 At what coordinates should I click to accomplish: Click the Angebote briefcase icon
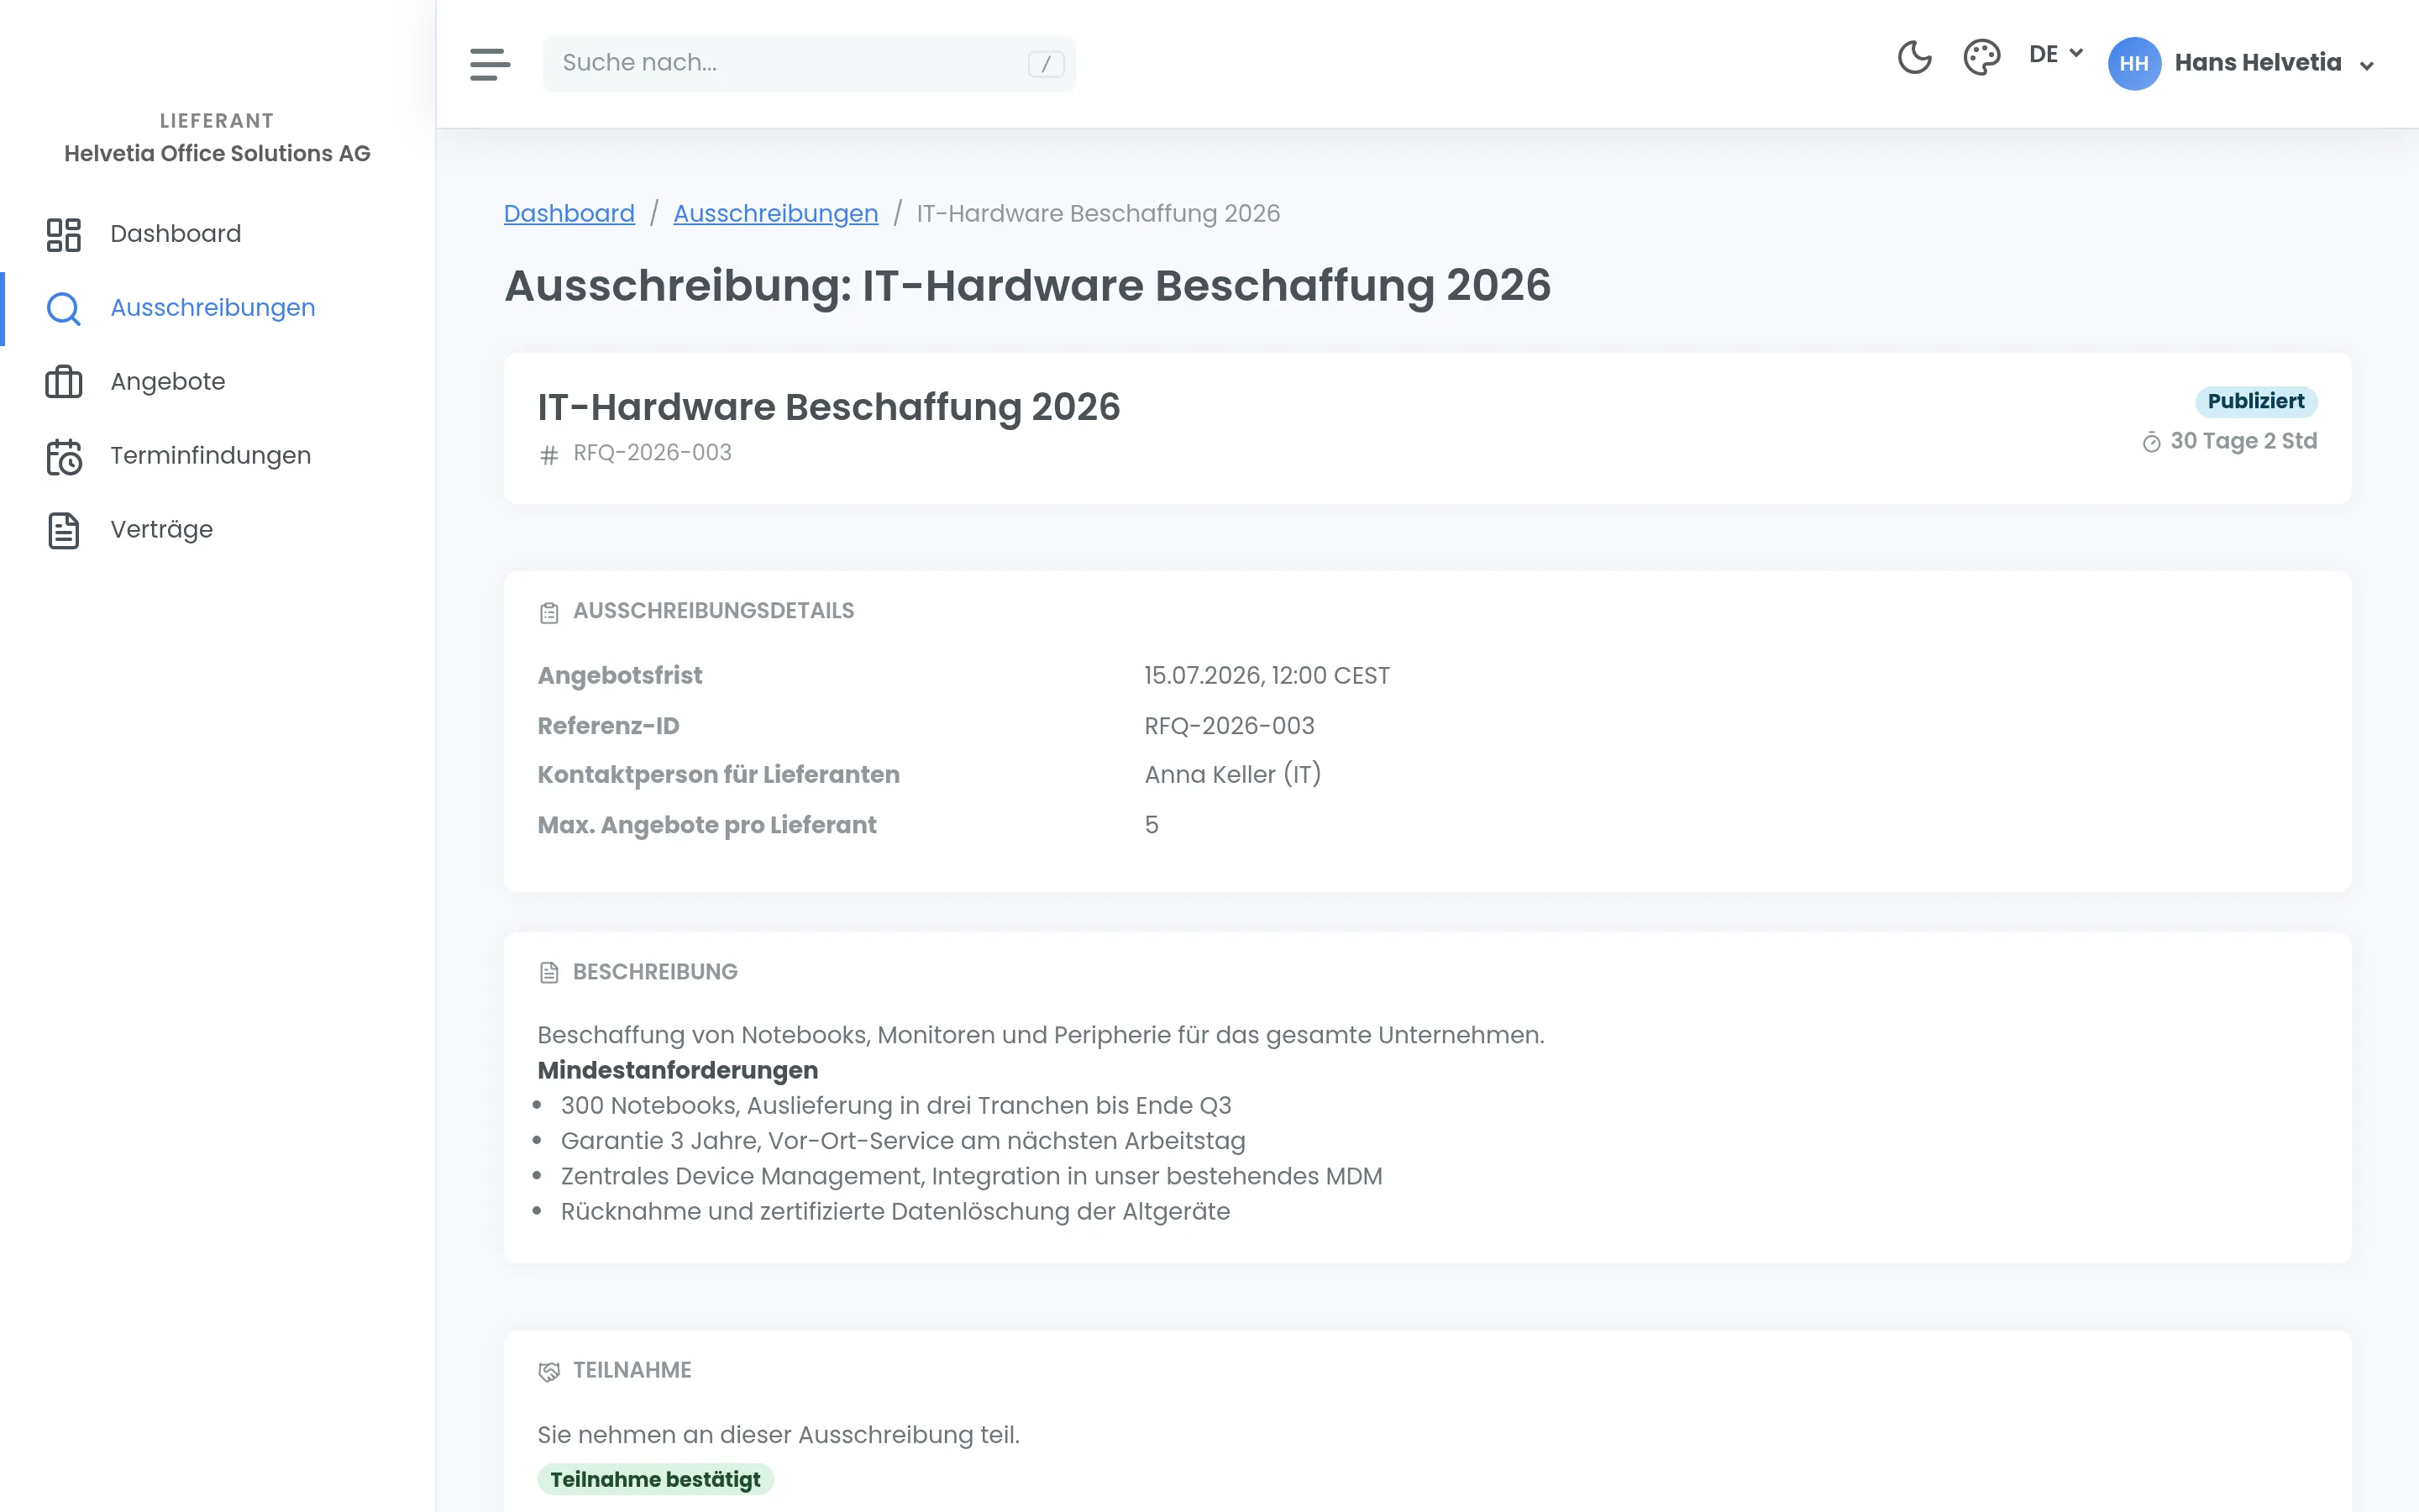point(64,382)
